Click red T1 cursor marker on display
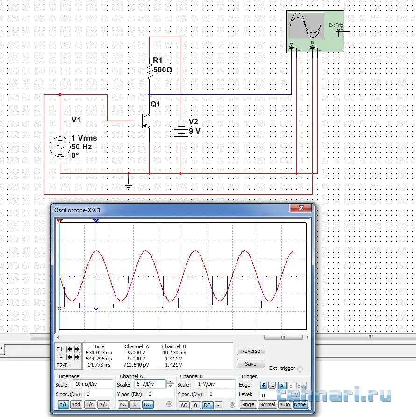 coord(60,221)
